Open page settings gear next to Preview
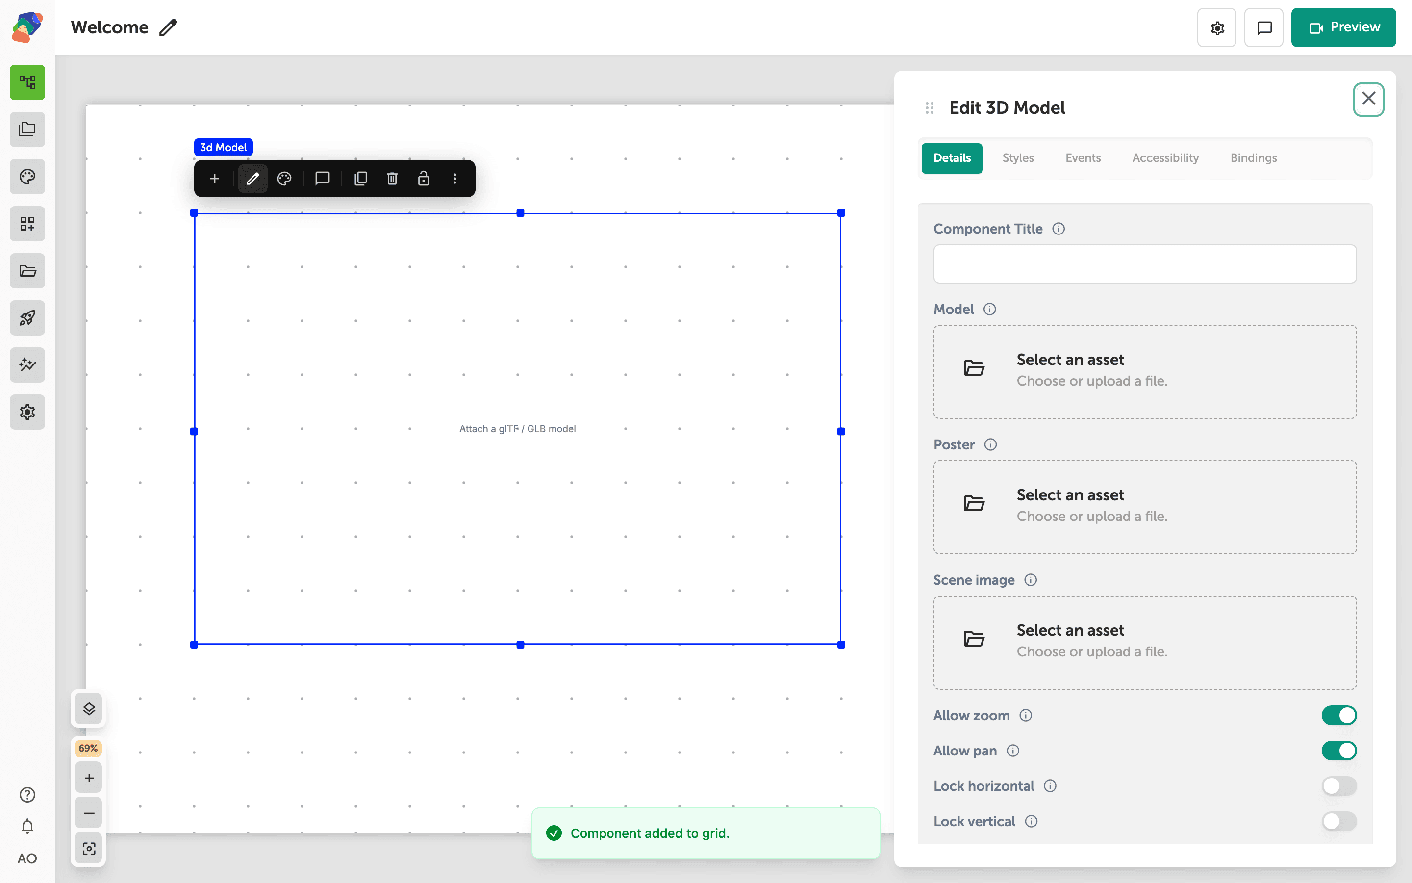The height and width of the screenshot is (883, 1412). click(x=1216, y=27)
